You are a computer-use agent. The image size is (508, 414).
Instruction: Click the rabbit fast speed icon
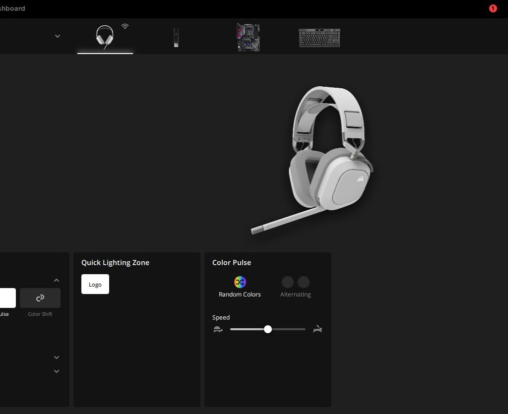317,329
